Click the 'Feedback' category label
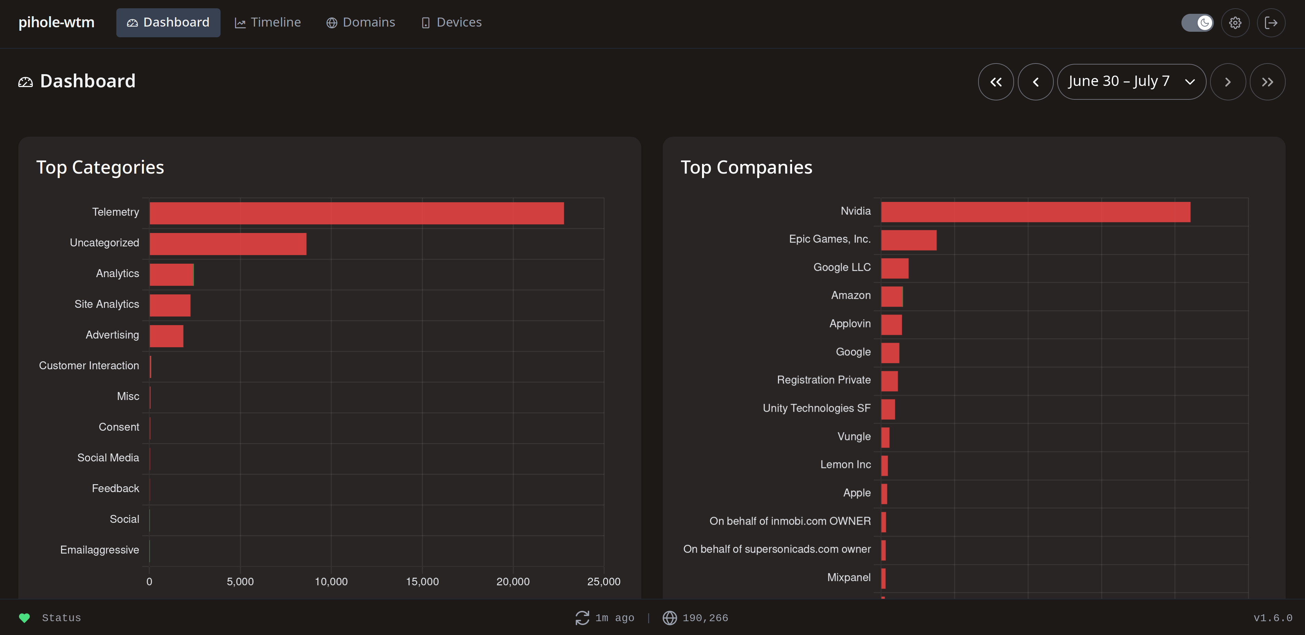Screen dimensions: 1305x635 [x=116, y=489]
